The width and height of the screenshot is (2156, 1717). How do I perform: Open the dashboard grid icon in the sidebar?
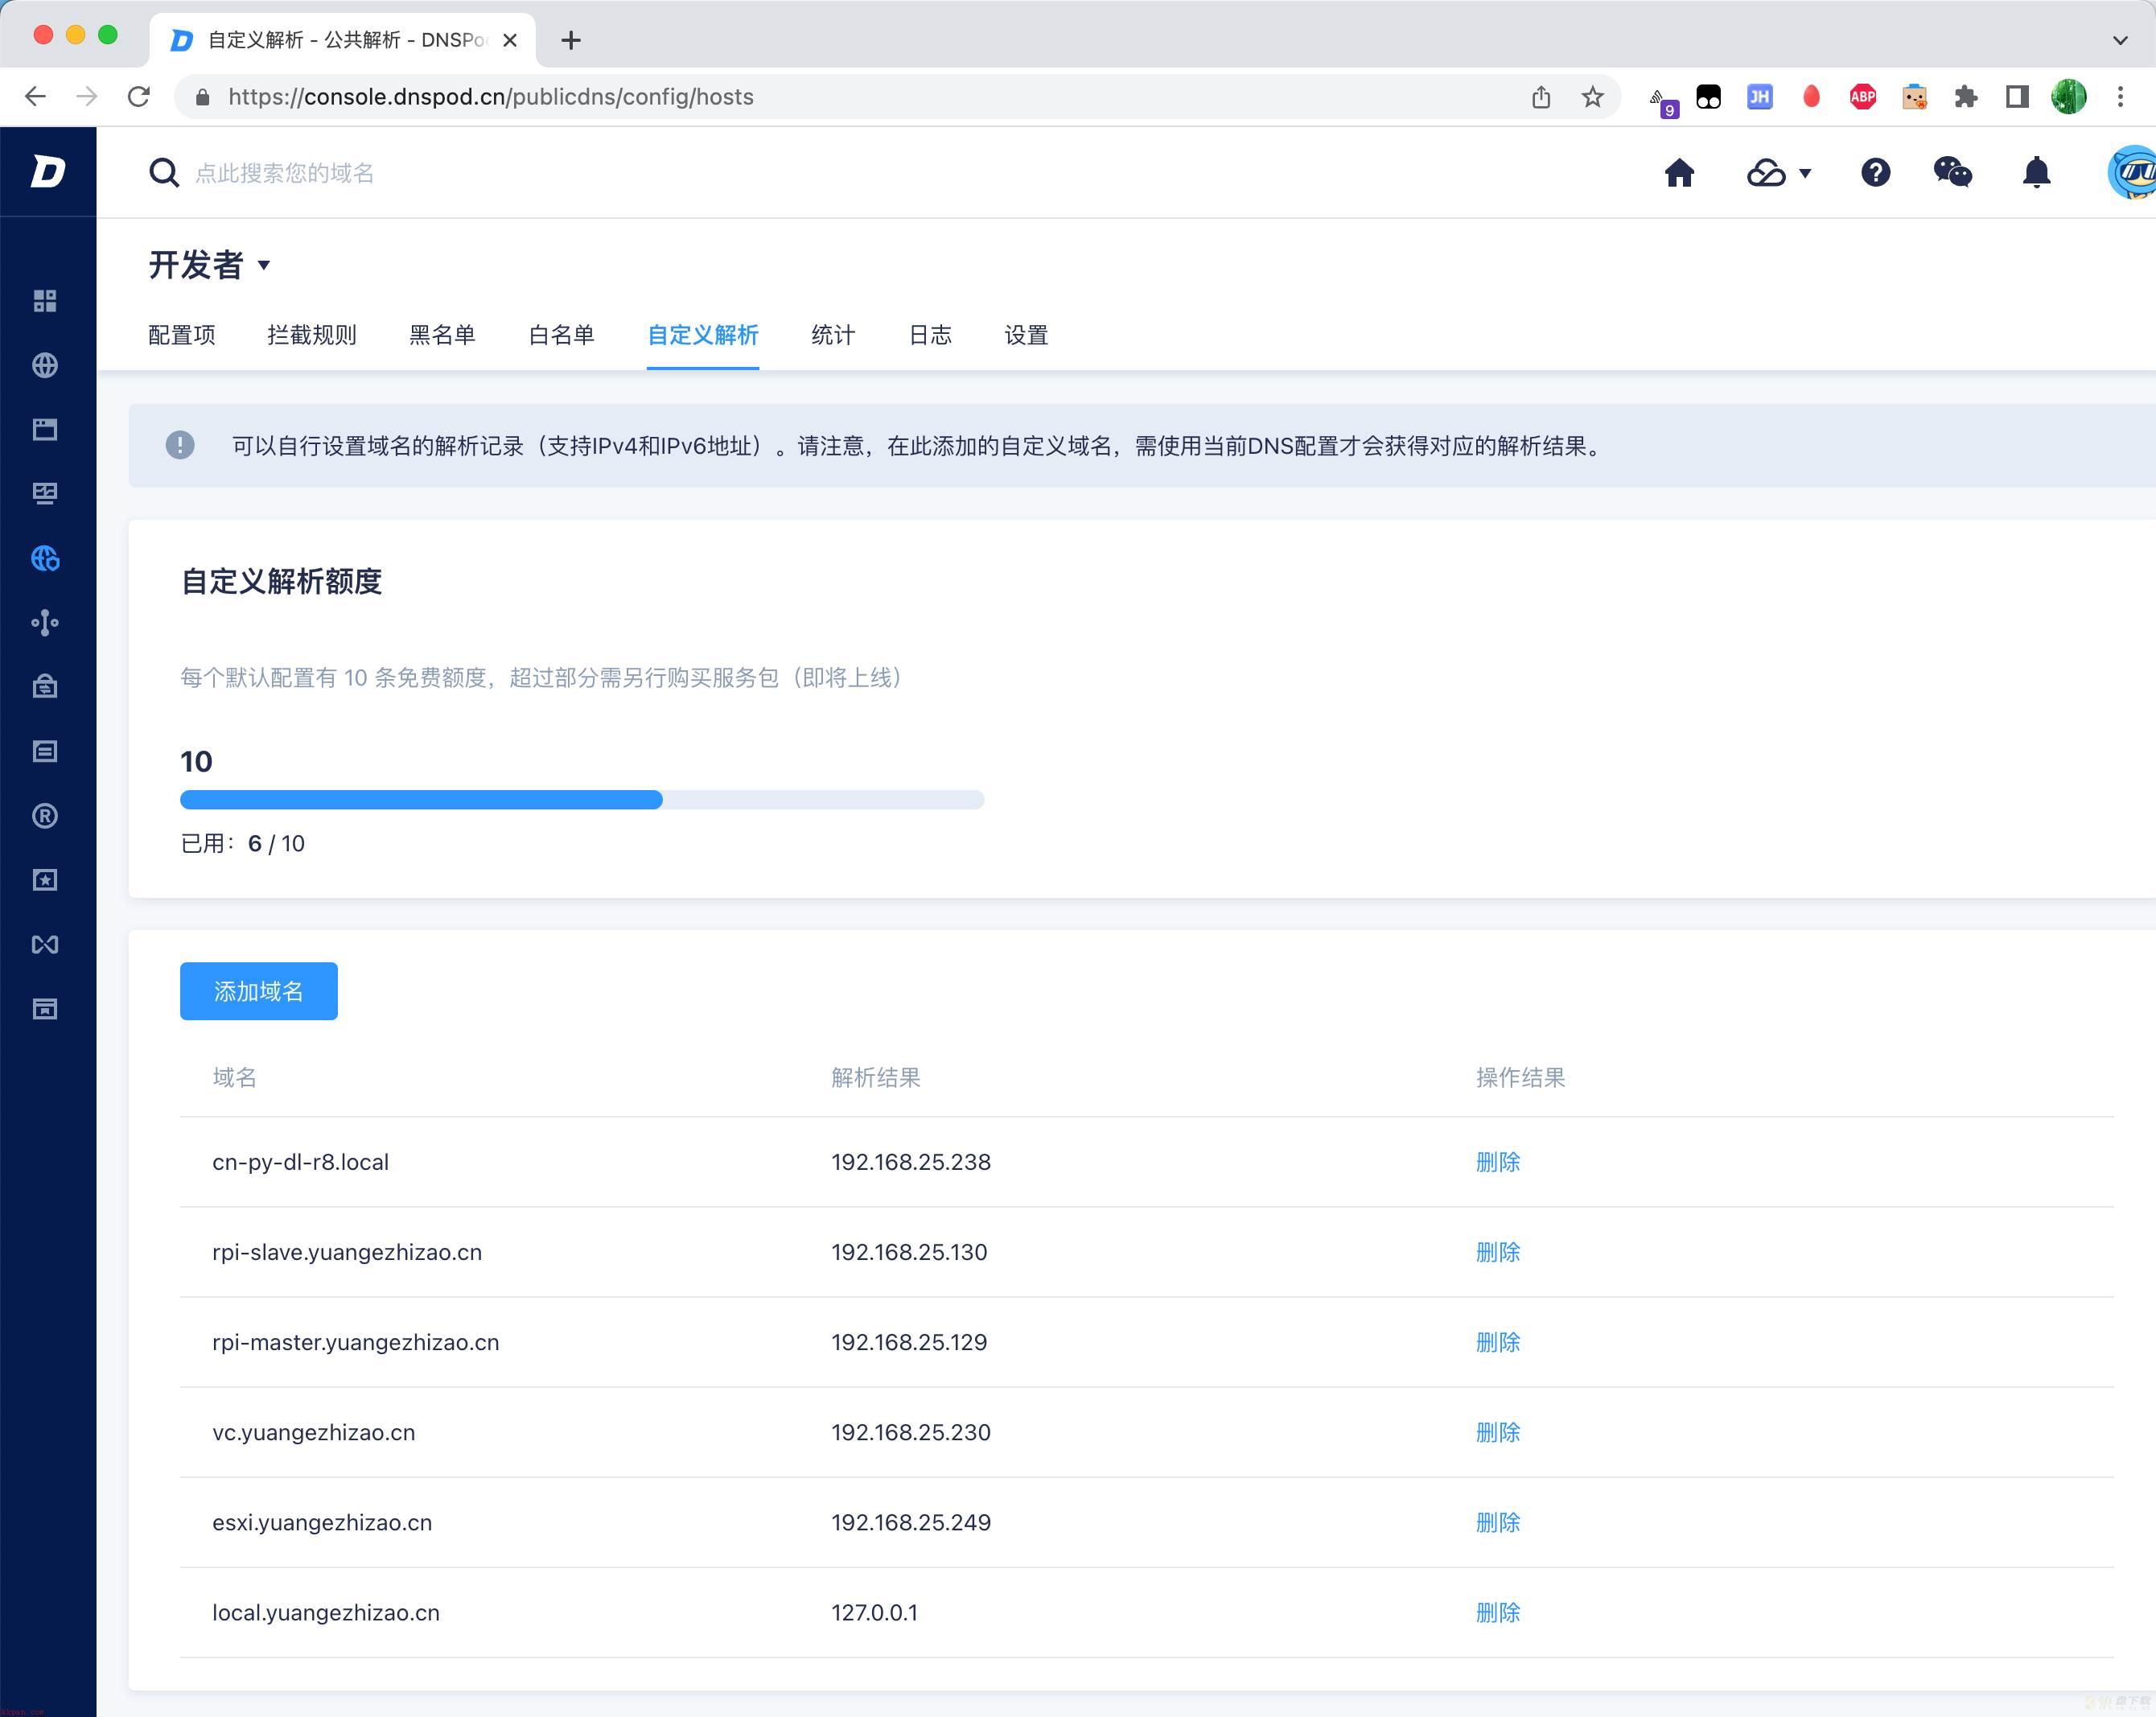pyautogui.click(x=45, y=301)
